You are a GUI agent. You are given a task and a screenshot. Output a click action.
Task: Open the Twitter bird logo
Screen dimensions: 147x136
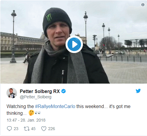pos(138,91)
